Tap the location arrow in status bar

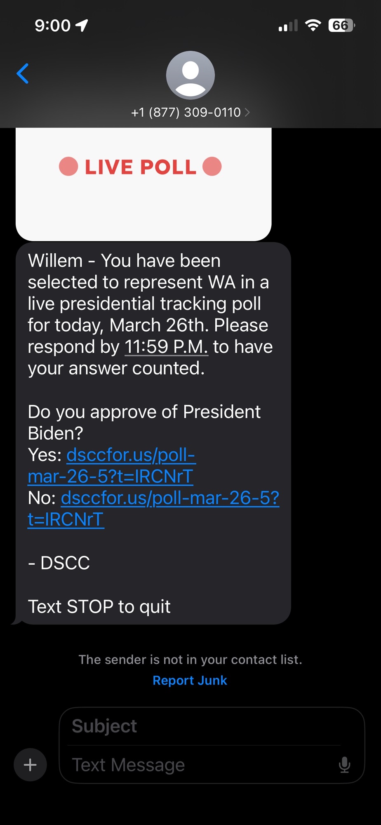click(x=82, y=26)
